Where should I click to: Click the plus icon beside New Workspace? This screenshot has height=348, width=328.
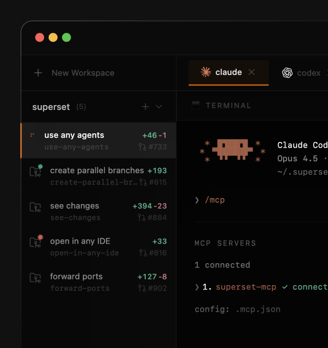[38, 73]
